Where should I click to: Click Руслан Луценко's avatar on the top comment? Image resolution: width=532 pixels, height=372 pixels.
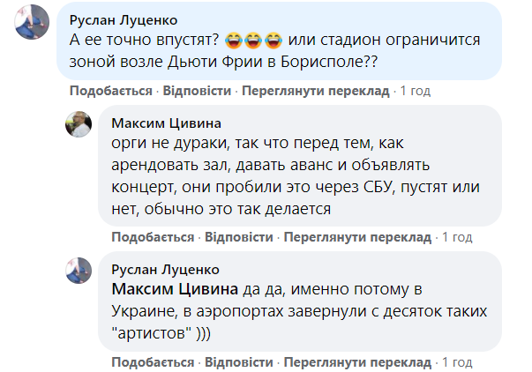31,20
